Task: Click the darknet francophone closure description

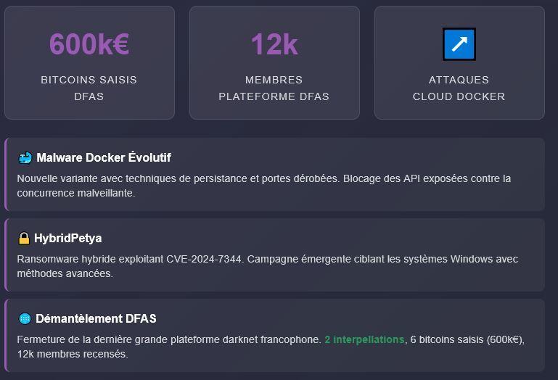Action: (271, 347)
